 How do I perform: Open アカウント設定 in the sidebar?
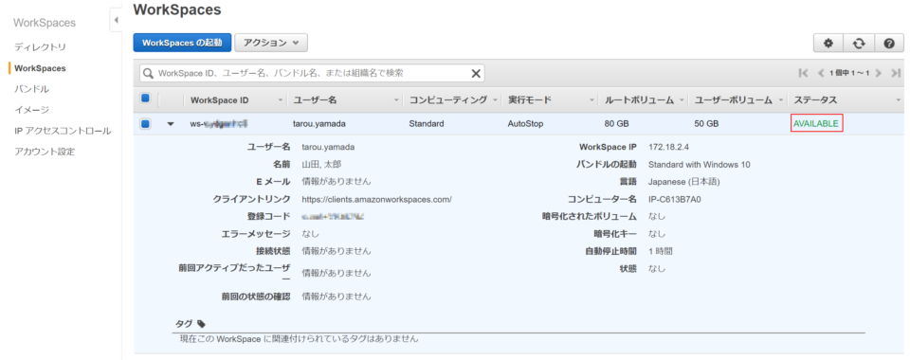click(45, 152)
